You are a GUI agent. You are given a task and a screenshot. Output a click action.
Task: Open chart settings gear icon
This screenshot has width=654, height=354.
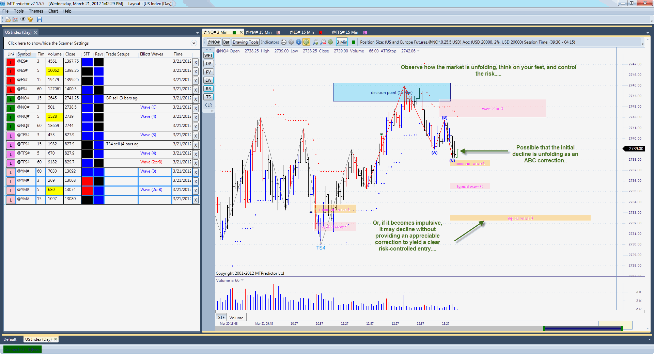(291, 42)
